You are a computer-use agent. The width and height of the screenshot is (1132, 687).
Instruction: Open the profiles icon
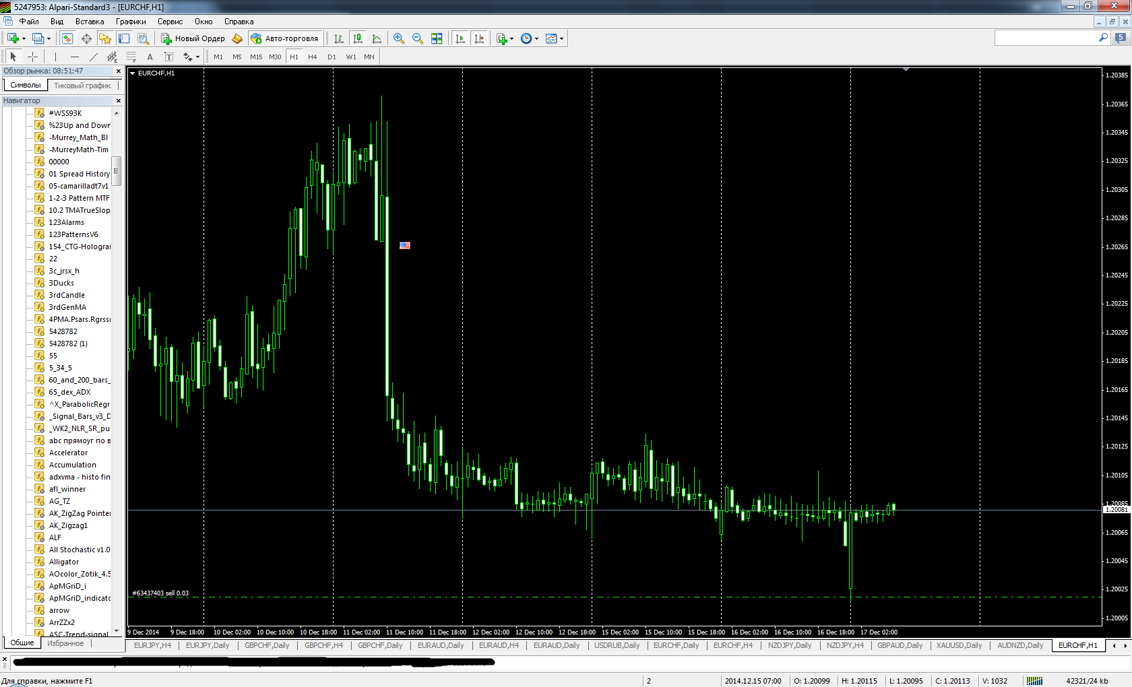(38, 38)
